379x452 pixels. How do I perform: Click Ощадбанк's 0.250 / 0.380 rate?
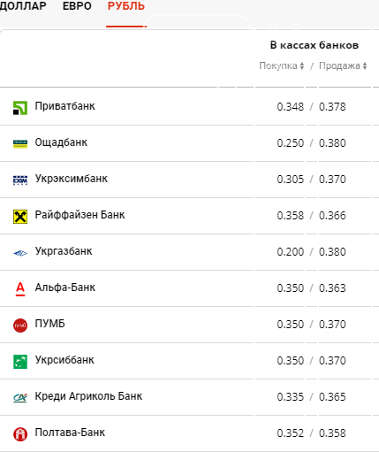pyautogui.click(x=311, y=143)
